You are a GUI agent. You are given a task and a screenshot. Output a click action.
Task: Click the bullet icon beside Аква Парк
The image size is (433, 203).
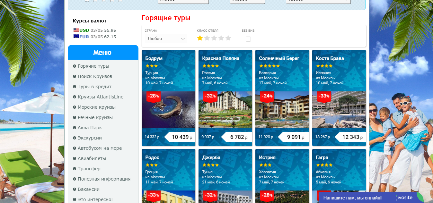click(x=75, y=128)
